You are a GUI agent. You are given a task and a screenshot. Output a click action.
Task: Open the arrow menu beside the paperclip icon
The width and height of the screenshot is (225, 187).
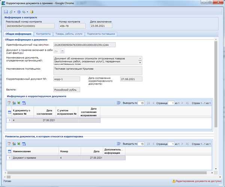(x=15, y=12)
